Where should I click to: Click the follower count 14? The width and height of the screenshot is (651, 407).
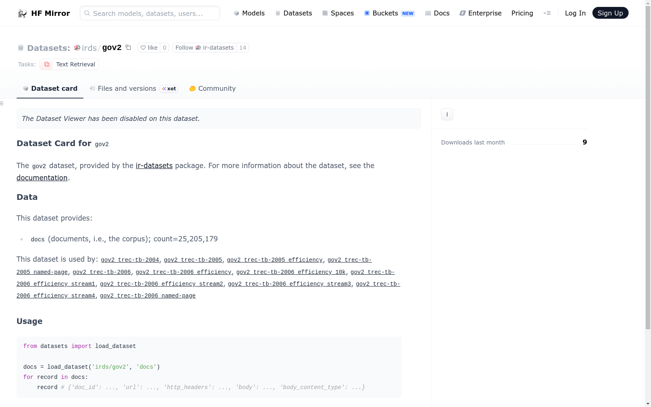(x=243, y=48)
